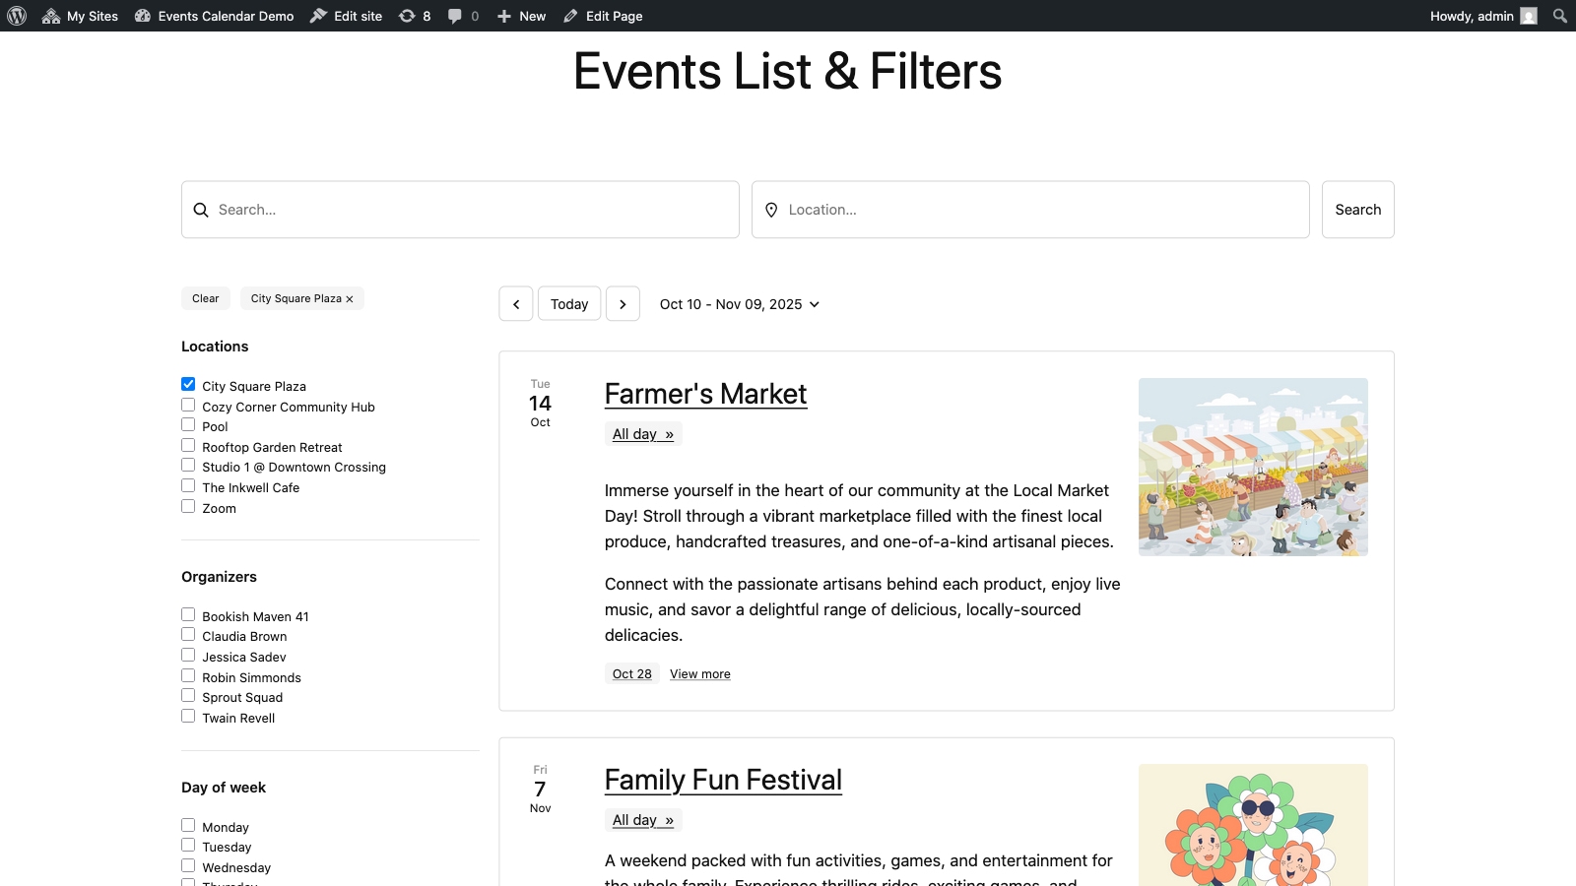Image resolution: width=1576 pixels, height=886 pixels.
Task: Check the Rooftop Garden Retreat location
Action: click(188, 446)
